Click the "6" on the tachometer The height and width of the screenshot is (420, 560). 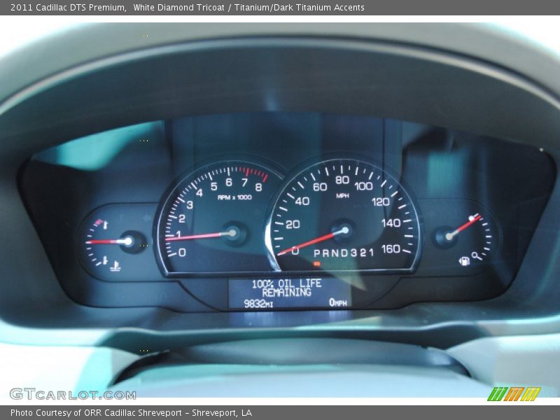pyautogui.click(x=229, y=182)
